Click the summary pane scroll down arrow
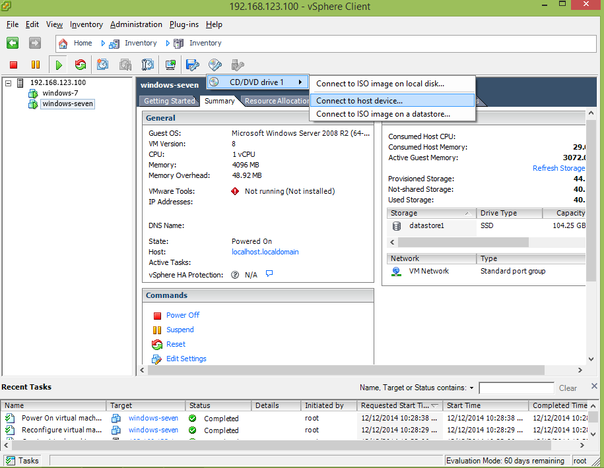This screenshot has width=604, height=468. [591, 359]
